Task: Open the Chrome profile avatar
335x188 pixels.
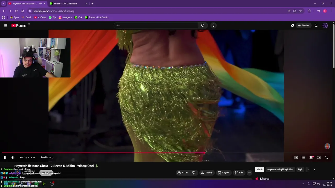Action: (x=325, y=11)
